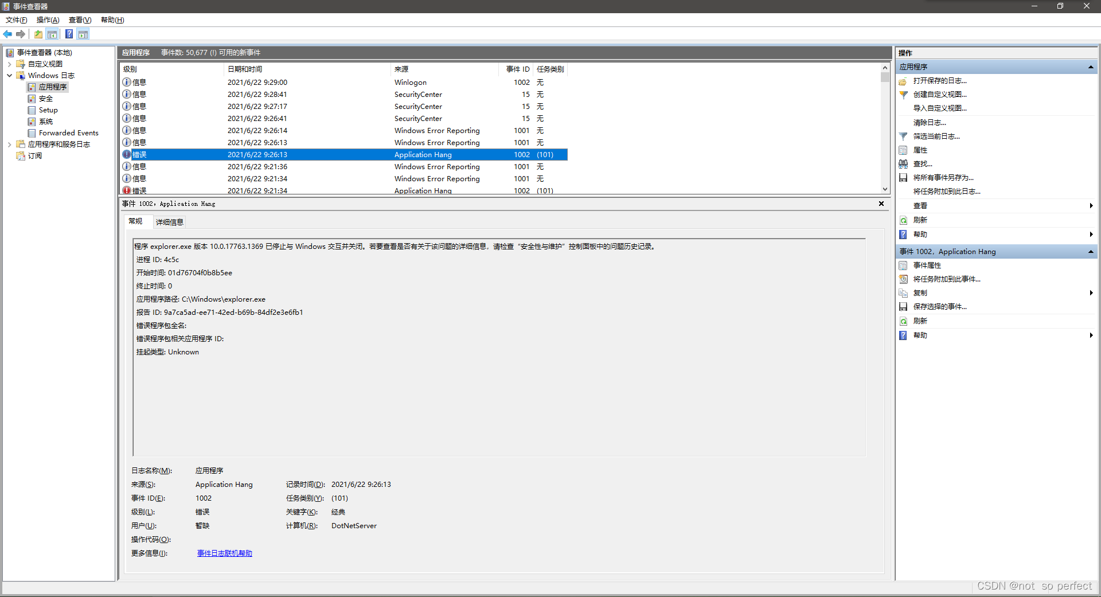Click the Back arrow toolbar icon
This screenshot has width=1101, height=597.
tap(7, 34)
